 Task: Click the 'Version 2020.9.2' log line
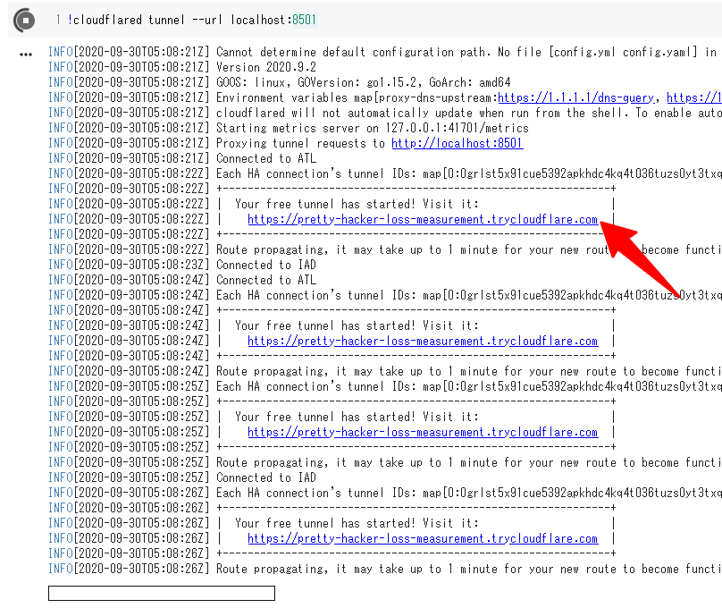click(x=182, y=67)
